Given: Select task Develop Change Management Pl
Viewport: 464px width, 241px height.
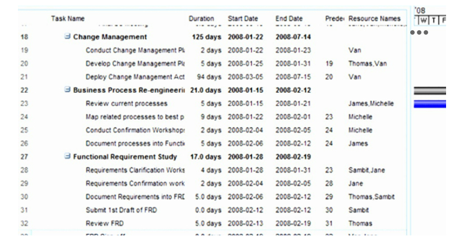Looking at the screenshot, I should click(135, 64).
